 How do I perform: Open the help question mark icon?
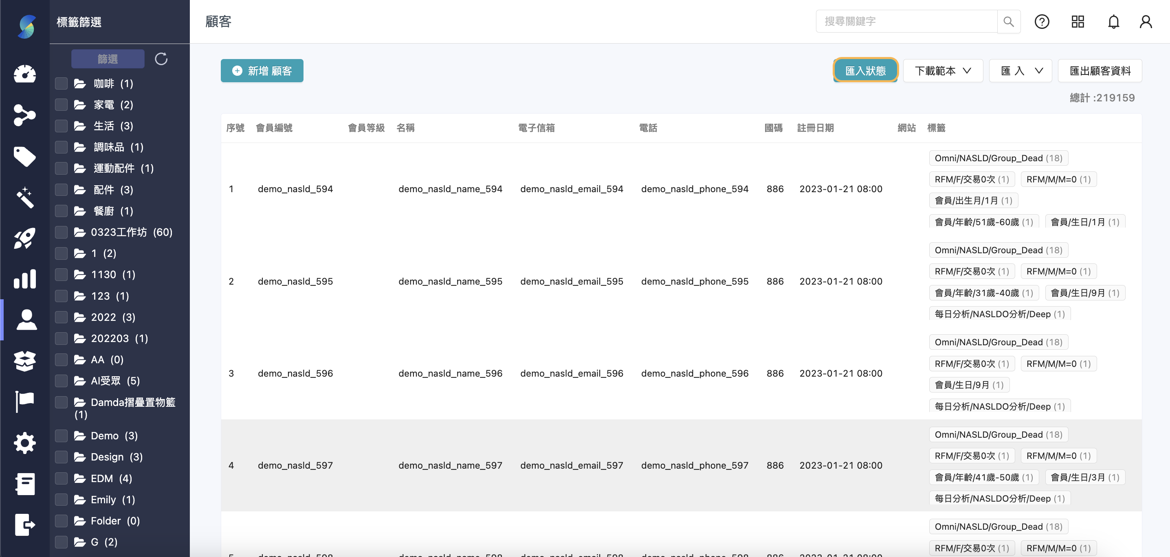coord(1041,21)
